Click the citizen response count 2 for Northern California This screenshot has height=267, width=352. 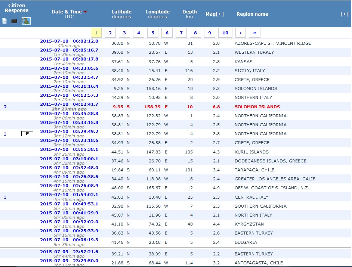pos(5,134)
